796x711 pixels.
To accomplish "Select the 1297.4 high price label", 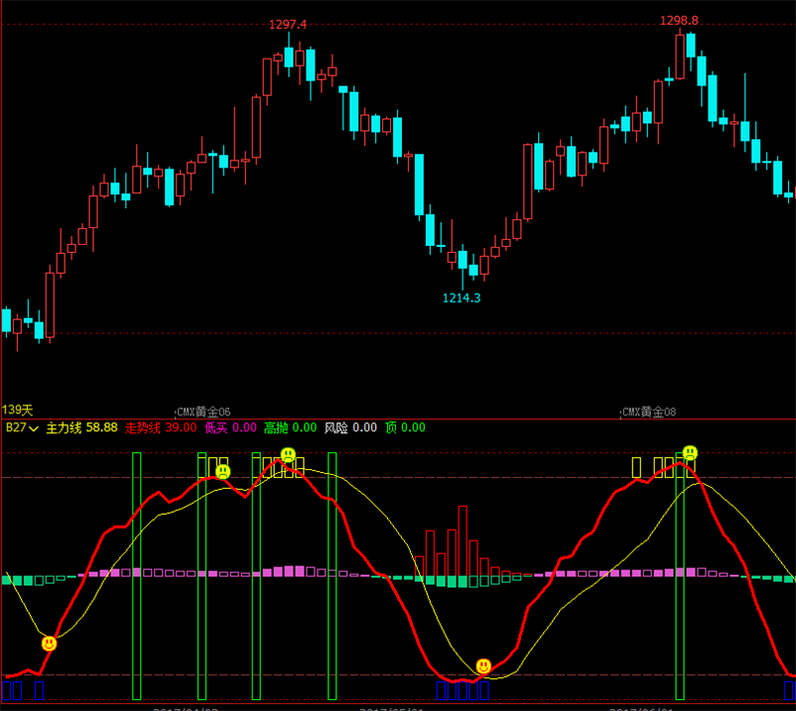I will (x=288, y=24).
